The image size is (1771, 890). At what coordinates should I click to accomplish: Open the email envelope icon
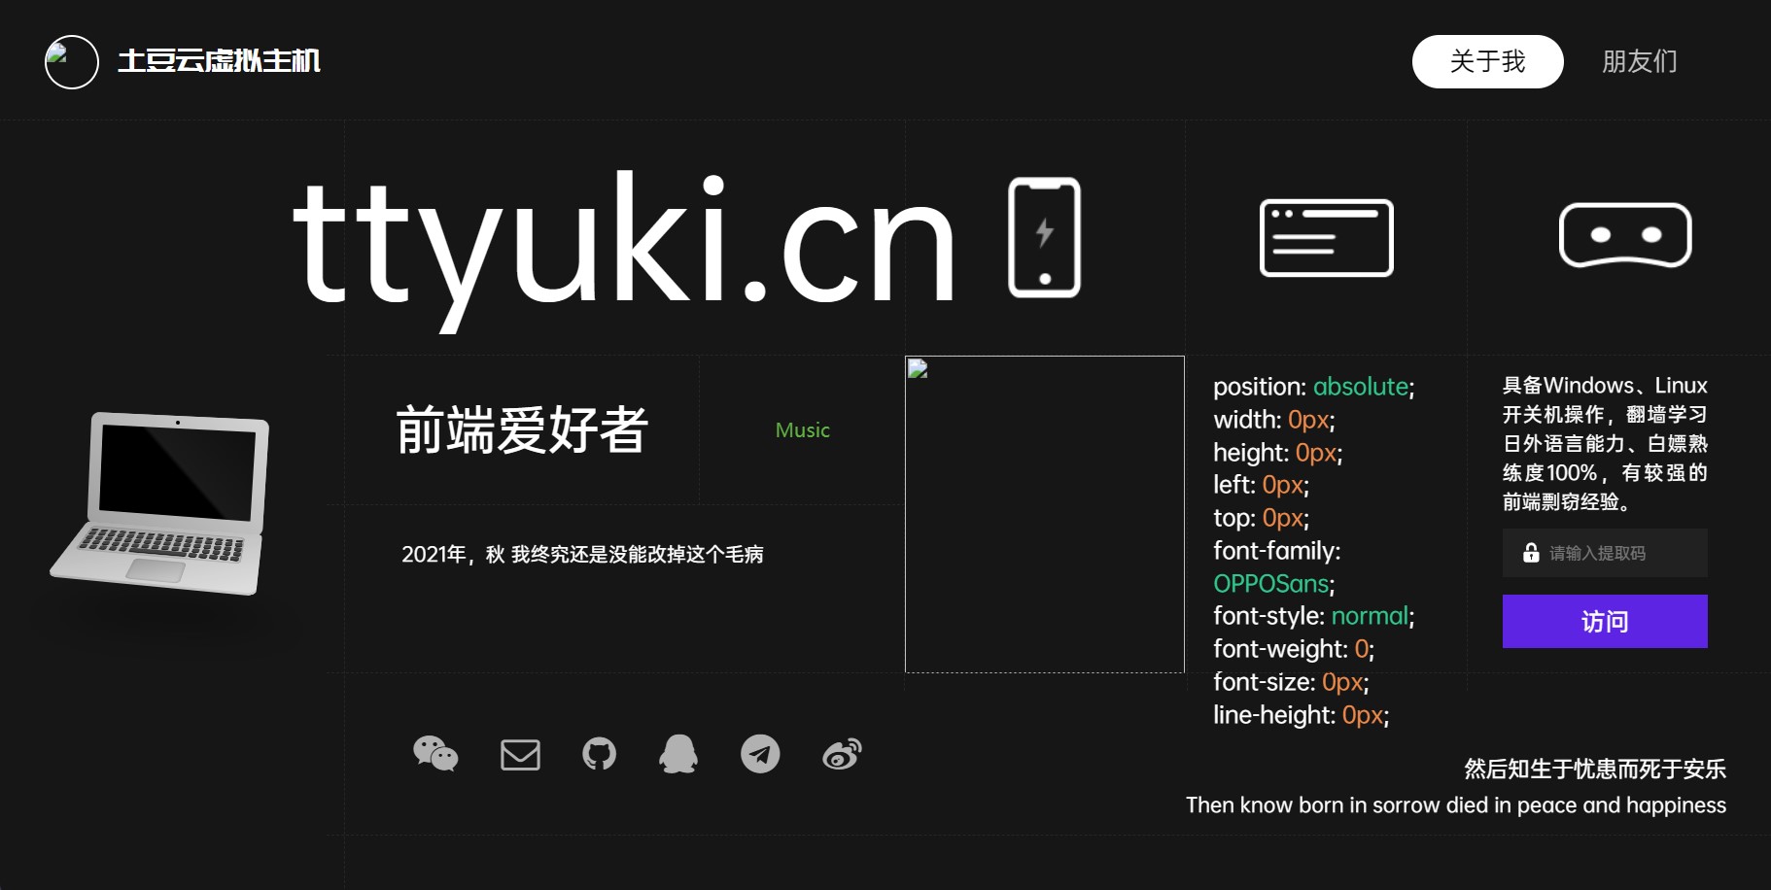[x=520, y=753]
